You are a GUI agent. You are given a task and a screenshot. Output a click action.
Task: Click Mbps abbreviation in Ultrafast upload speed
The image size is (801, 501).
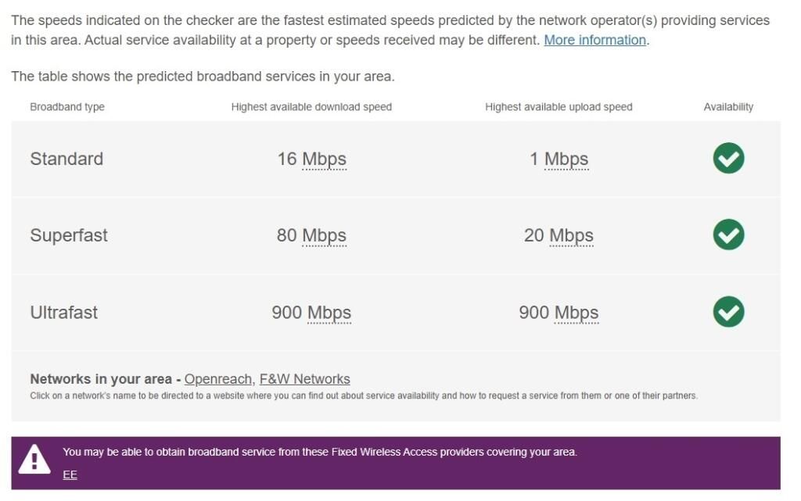tap(577, 313)
